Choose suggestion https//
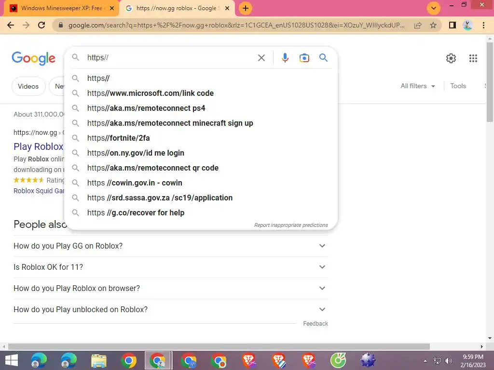The image size is (494, 370). tap(201, 79)
